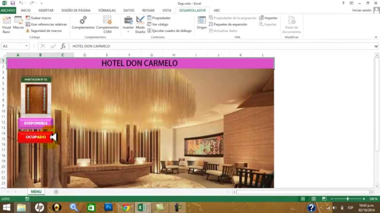Open Excel Help question mark

(343, 3)
